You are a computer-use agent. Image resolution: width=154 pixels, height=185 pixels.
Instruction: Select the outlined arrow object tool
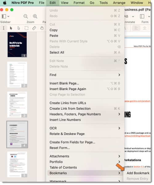[x=19, y=28]
